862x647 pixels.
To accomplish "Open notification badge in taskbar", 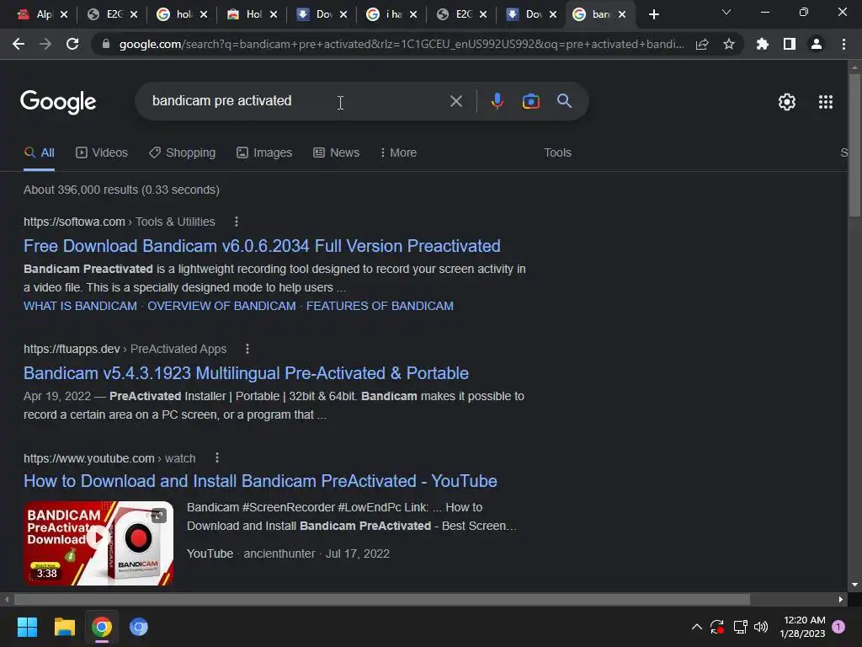I will point(838,627).
